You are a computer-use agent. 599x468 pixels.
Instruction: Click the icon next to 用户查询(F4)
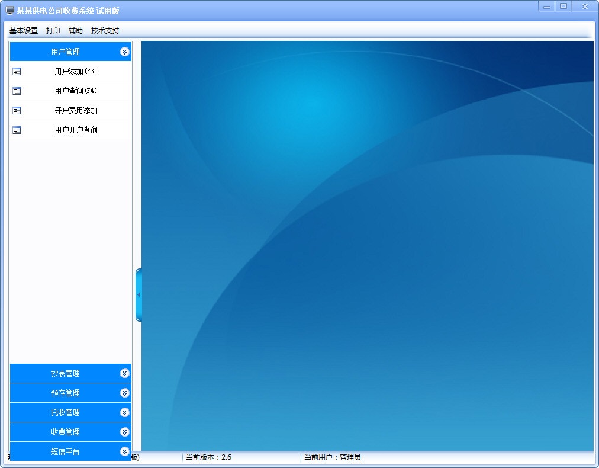coord(17,91)
